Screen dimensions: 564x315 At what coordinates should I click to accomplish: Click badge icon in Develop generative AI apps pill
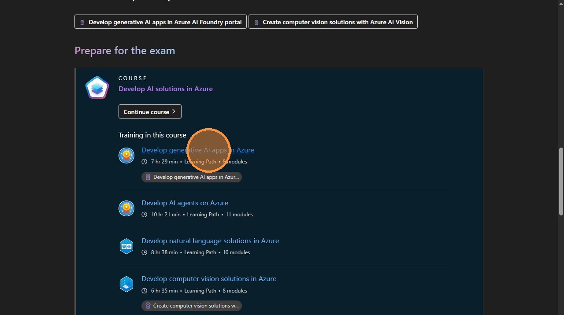148,177
